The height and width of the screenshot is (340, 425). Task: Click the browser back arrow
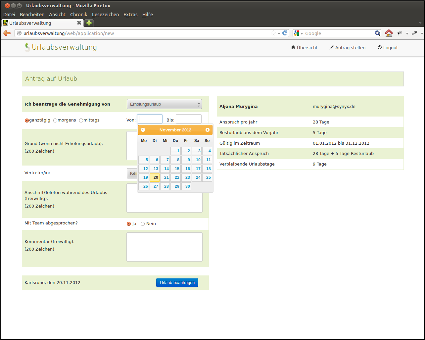[7, 33]
